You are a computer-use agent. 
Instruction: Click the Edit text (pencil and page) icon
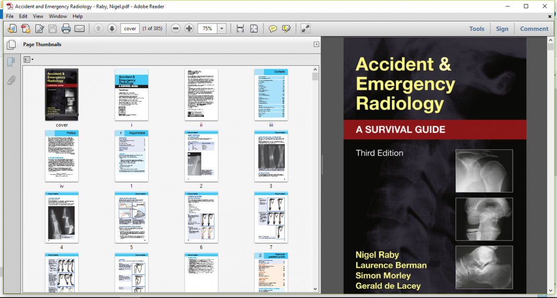point(40,29)
